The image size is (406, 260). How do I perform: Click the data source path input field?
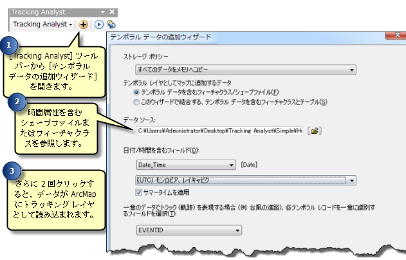219,131
